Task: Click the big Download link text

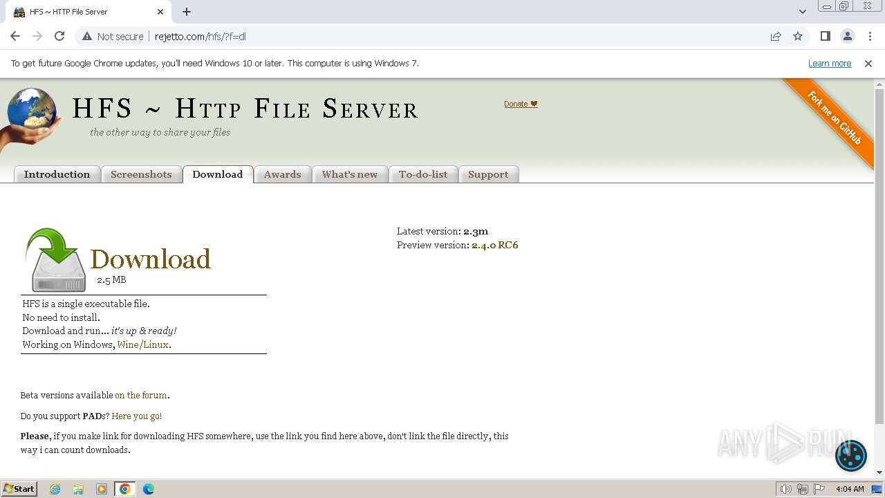Action: point(150,259)
